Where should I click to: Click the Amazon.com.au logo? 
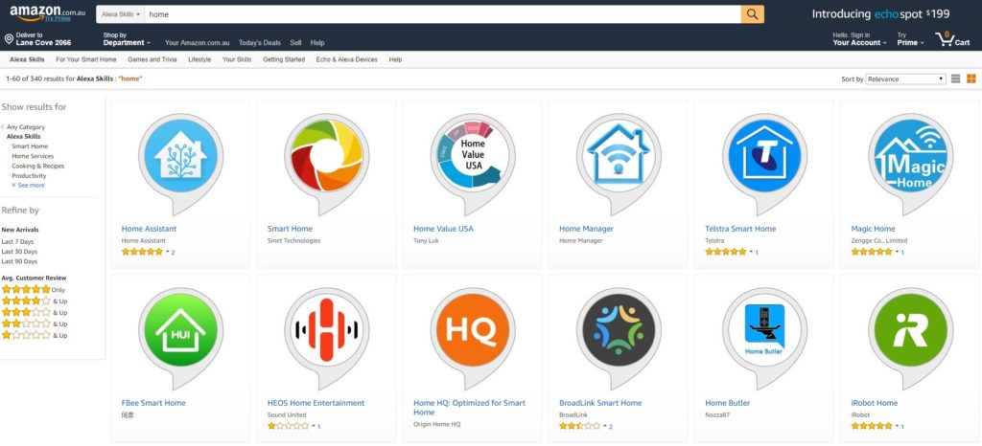pyautogui.click(x=47, y=11)
